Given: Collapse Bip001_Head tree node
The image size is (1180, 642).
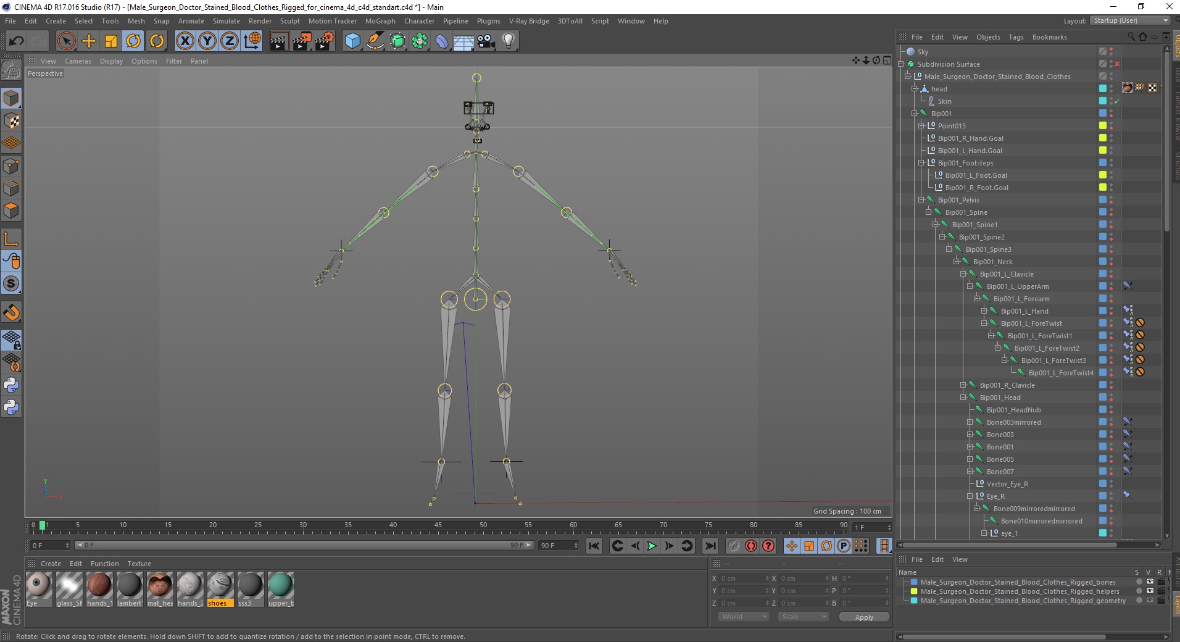Looking at the screenshot, I should coord(963,398).
